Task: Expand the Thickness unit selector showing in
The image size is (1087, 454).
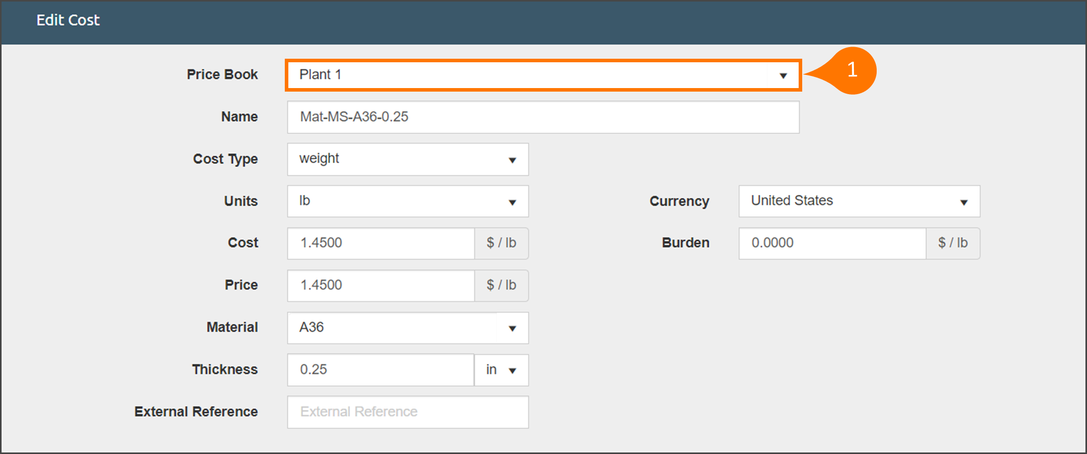Action: [x=501, y=370]
